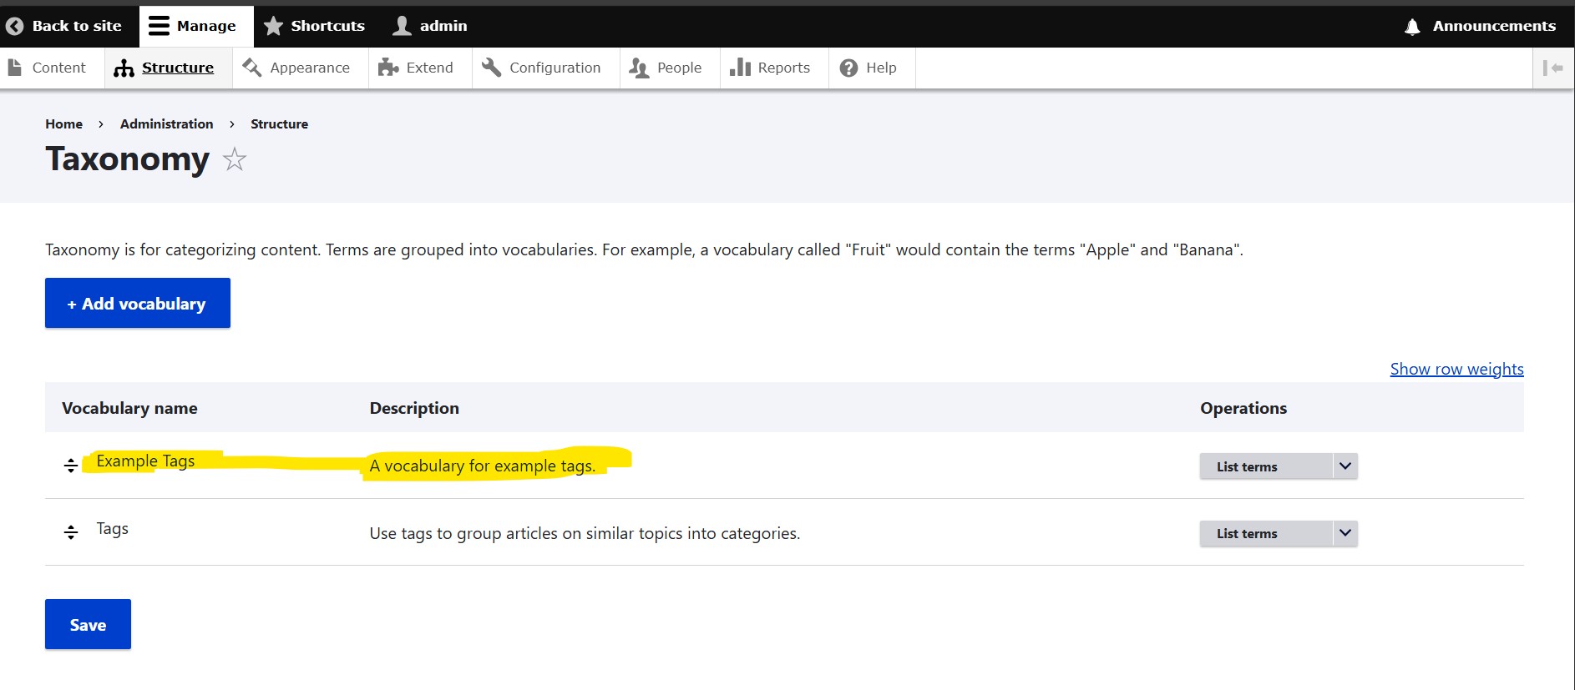Screen dimensions: 1575x690
Task: Click the Taxonomy page title
Action: tap(127, 159)
